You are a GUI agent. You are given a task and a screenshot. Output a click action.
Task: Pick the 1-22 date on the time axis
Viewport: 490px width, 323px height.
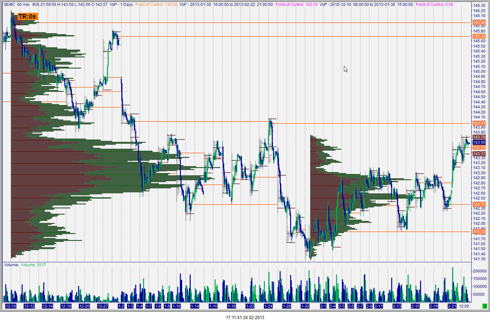coord(250,306)
